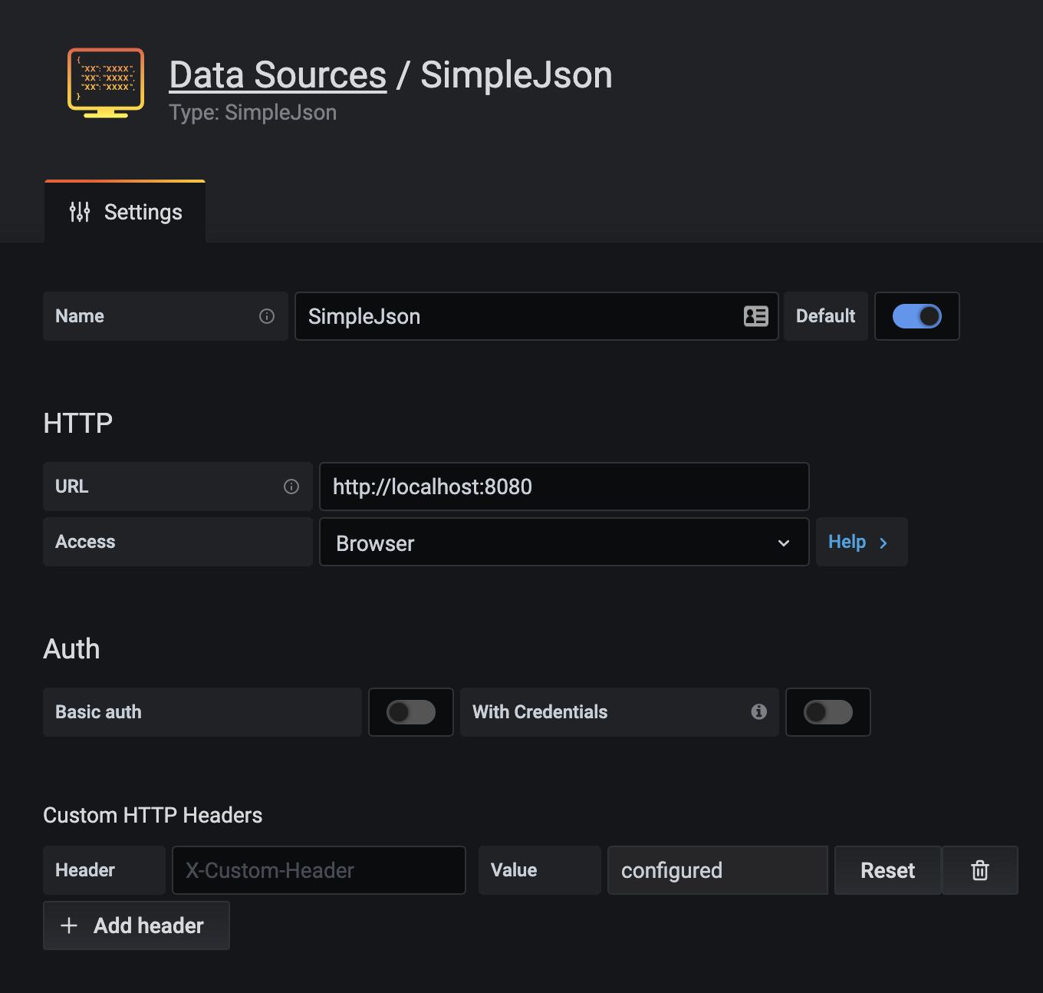Click the Add header button
Image resolution: width=1043 pixels, height=993 pixels.
pyautogui.click(x=137, y=925)
